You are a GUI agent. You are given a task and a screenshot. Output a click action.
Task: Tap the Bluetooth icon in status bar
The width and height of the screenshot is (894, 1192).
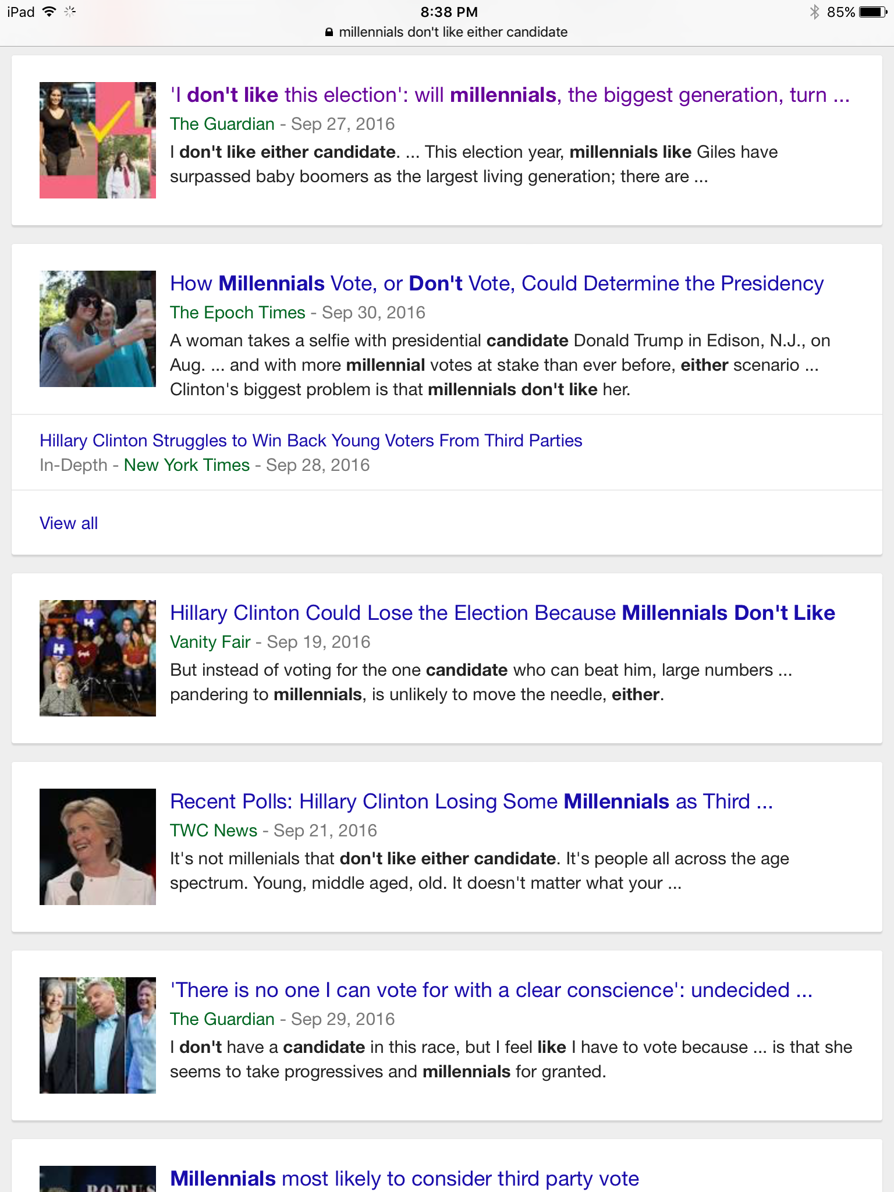click(814, 12)
